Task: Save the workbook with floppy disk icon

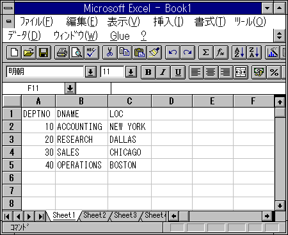Action: (44, 53)
